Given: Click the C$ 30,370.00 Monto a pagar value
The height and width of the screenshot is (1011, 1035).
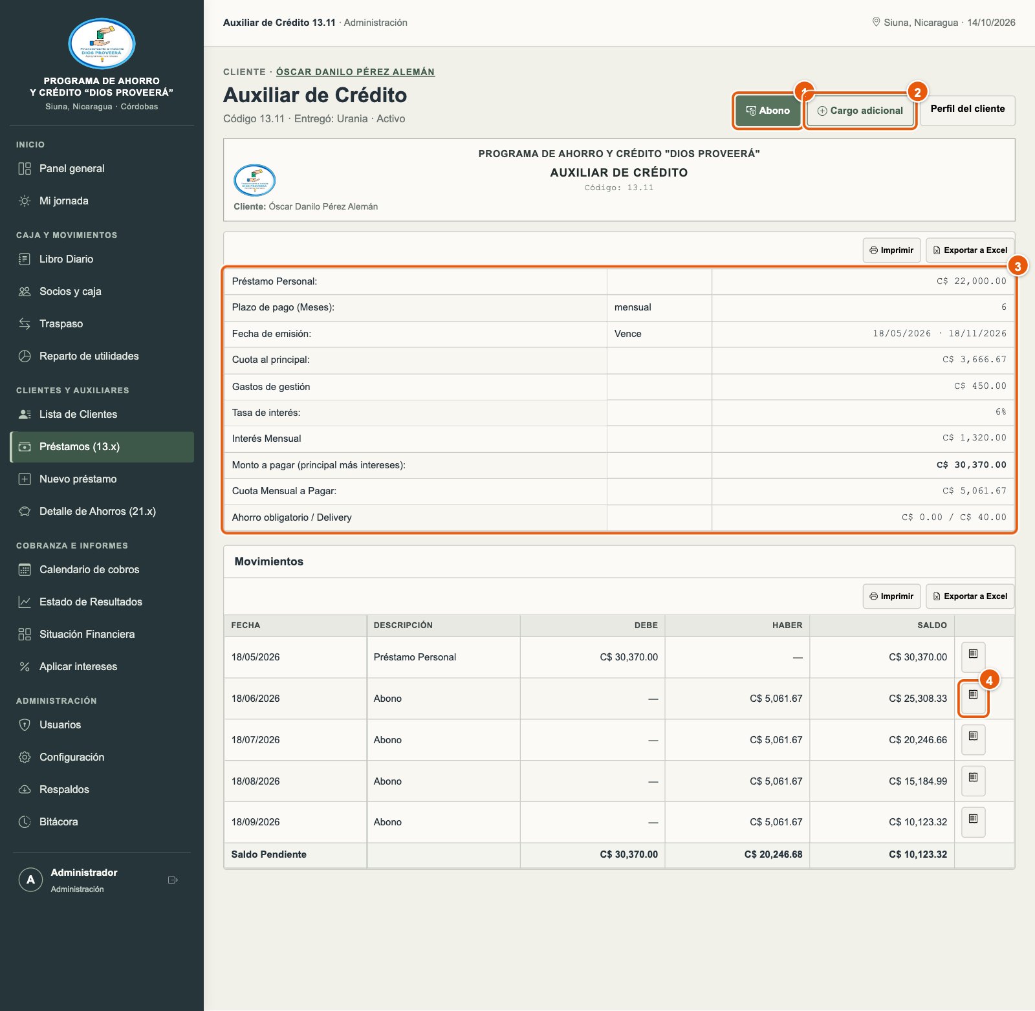Looking at the screenshot, I should click(x=971, y=465).
